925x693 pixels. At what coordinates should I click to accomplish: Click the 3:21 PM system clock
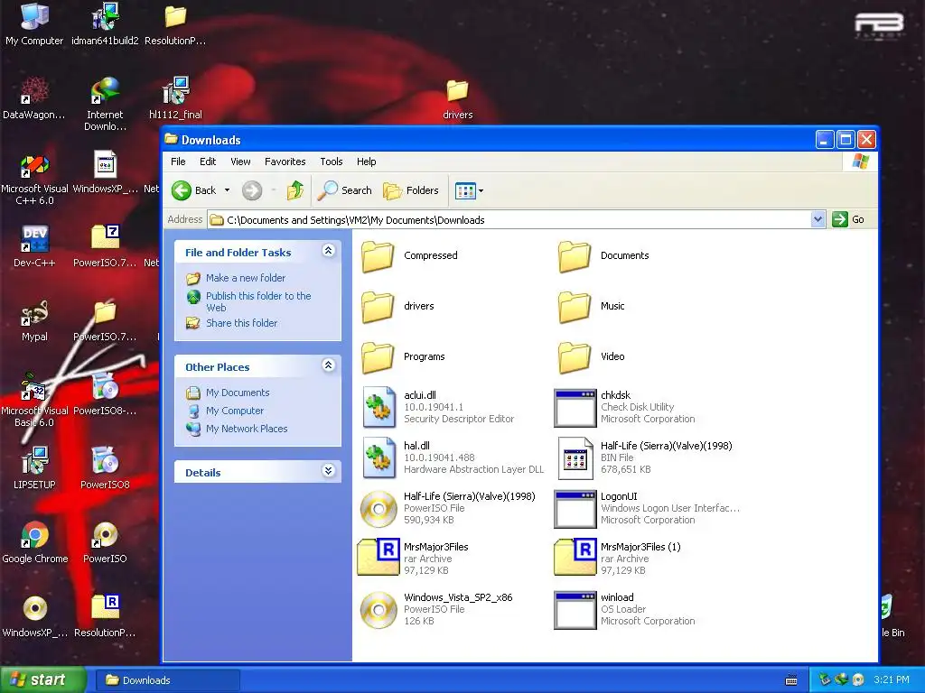[892, 679]
